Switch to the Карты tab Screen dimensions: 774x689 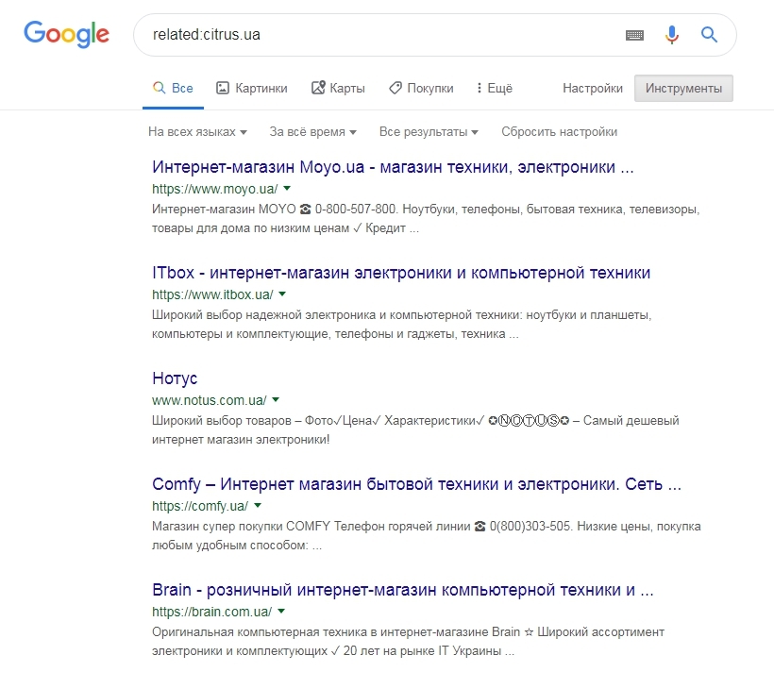[x=338, y=89]
